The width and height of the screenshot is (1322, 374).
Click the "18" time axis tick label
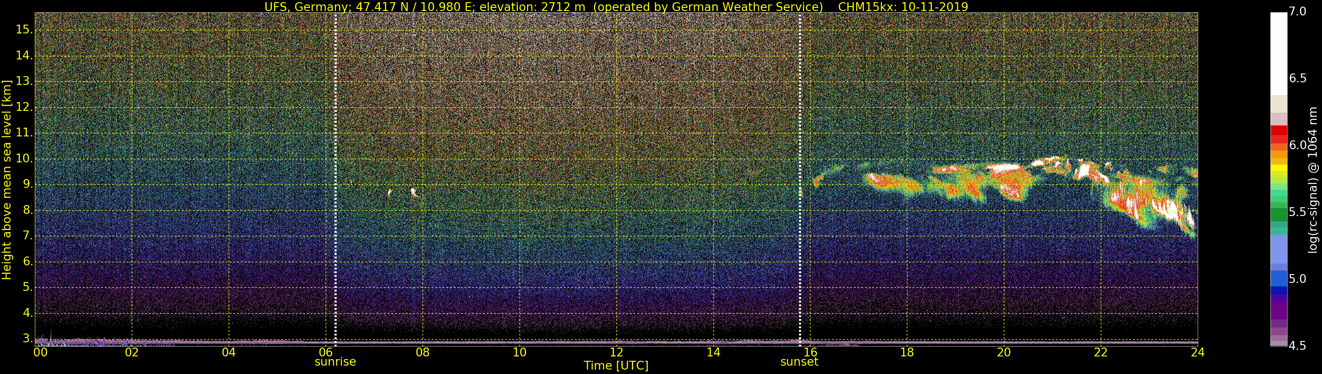(907, 352)
